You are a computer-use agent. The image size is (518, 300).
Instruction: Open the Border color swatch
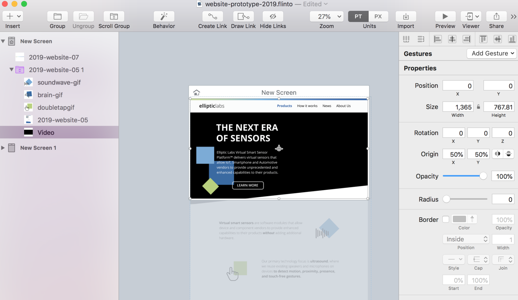pos(459,219)
